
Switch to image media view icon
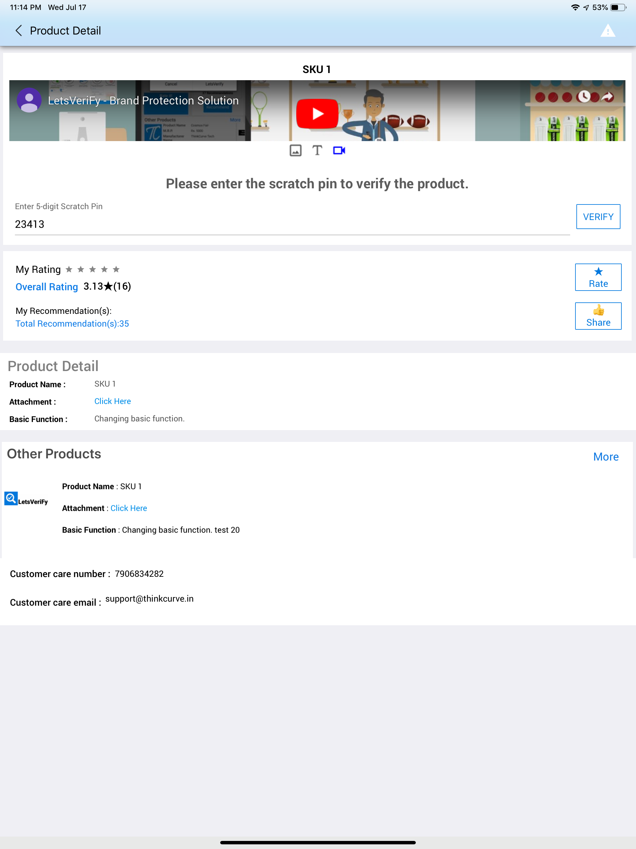pyautogui.click(x=295, y=150)
